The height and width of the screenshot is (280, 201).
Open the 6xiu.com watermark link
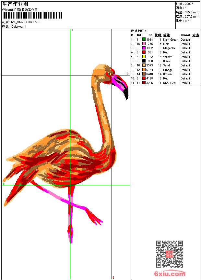click(x=170, y=273)
